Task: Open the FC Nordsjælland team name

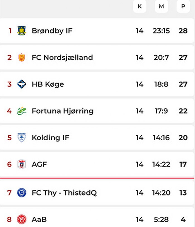Action: (62, 58)
